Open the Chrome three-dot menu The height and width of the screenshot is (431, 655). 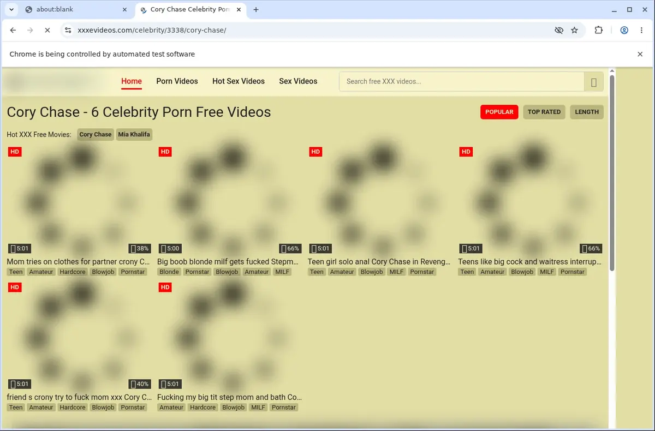click(x=641, y=31)
